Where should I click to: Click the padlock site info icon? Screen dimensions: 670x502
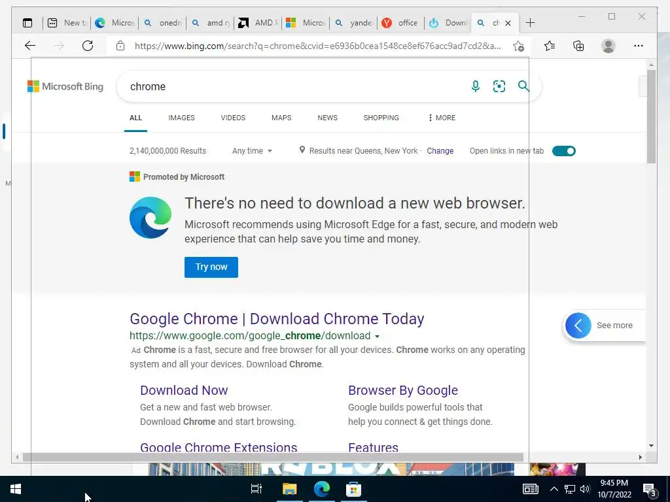[120, 46]
